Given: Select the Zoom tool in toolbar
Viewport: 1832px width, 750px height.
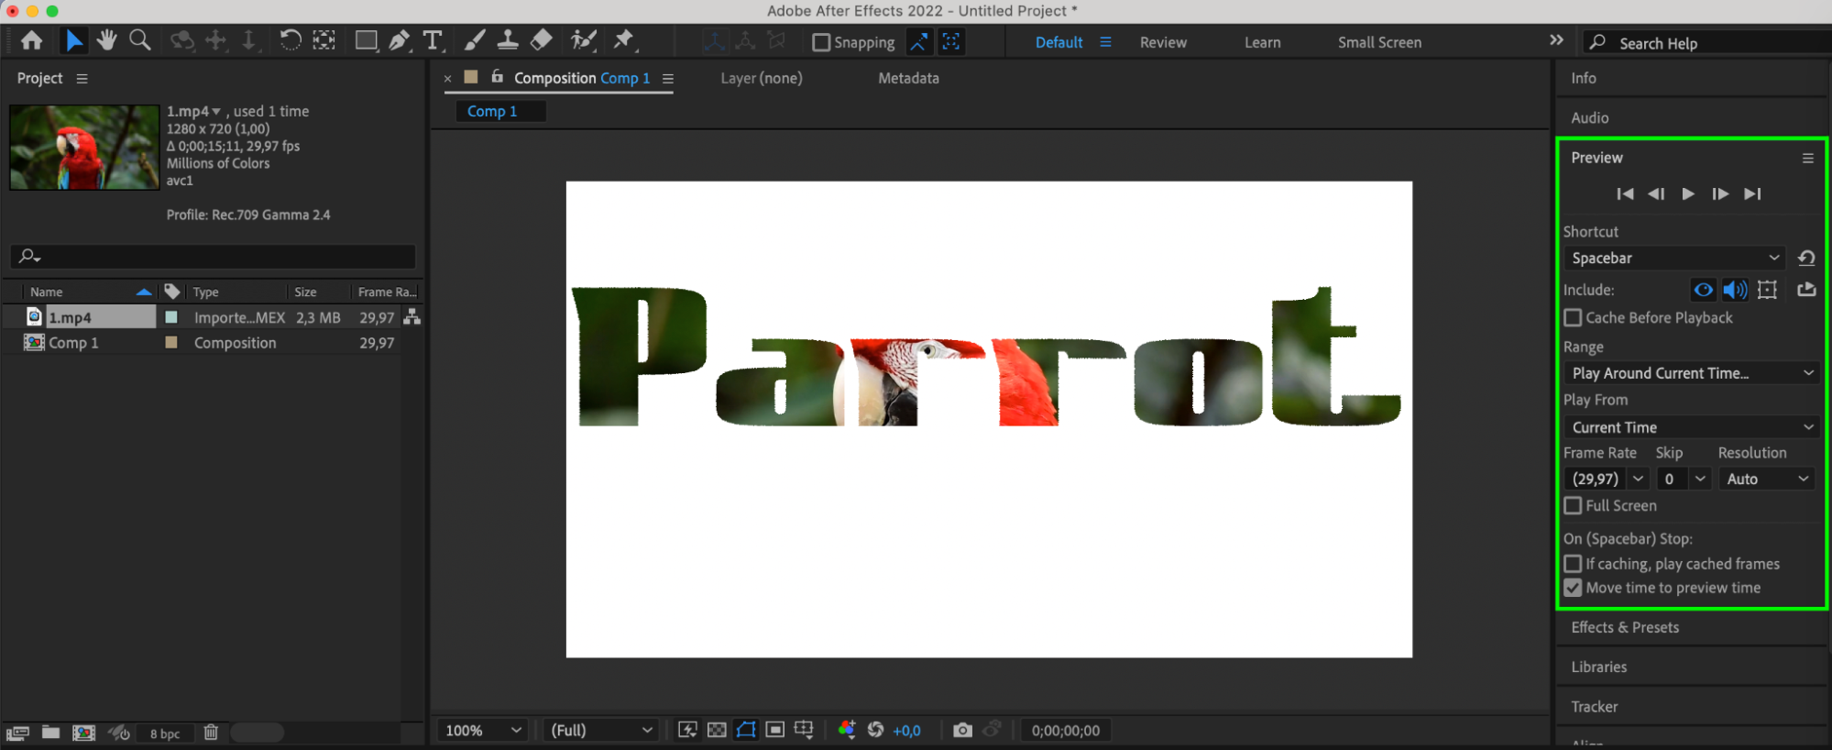Looking at the screenshot, I should (140, 40).
